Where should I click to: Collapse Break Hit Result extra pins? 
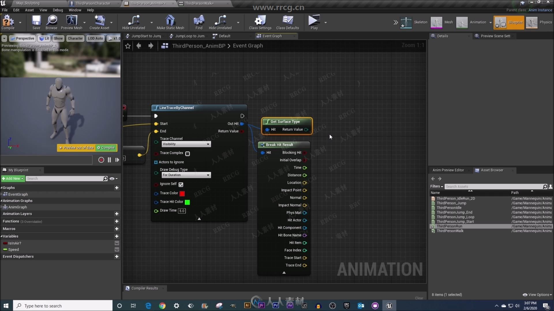point(284,272)
